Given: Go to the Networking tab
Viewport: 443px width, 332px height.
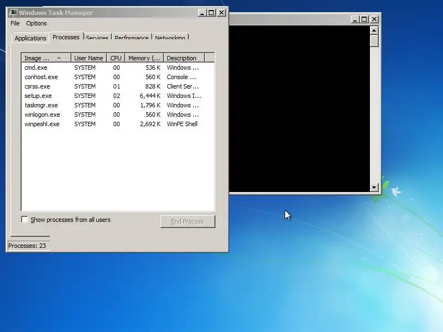Looking at the screenshot, I should pos(170,37).
